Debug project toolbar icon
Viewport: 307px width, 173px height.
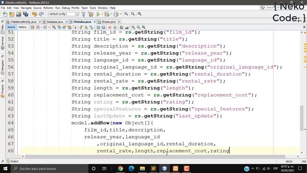point(107,14)
